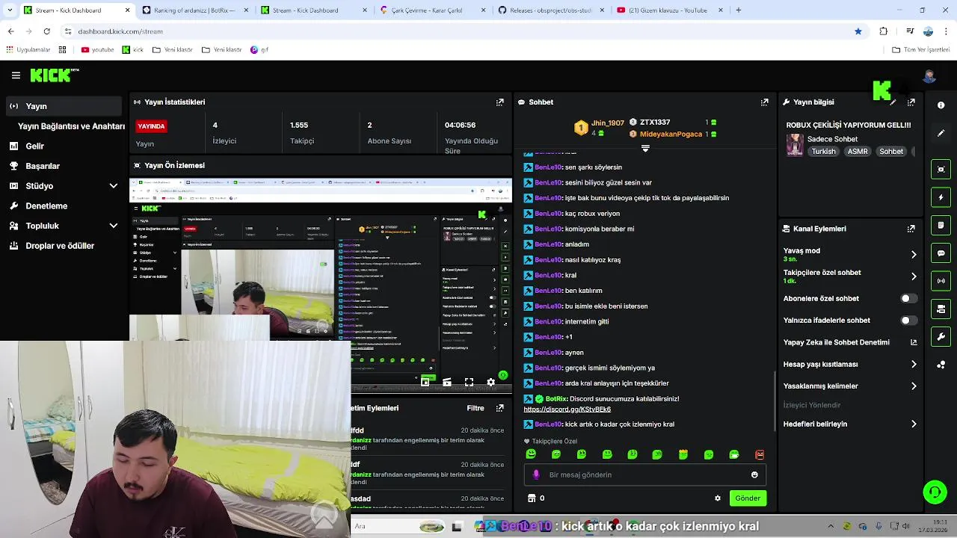The height and width of the screenshot is (538, 957).
Task: Select the ASMR tag
Action: pos(858,152)
